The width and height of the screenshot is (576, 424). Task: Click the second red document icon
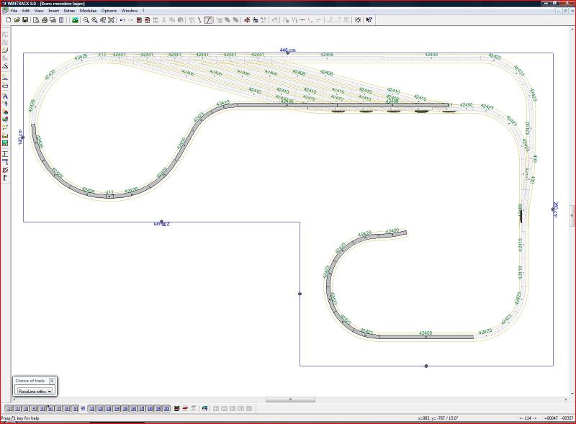[148, 20]
